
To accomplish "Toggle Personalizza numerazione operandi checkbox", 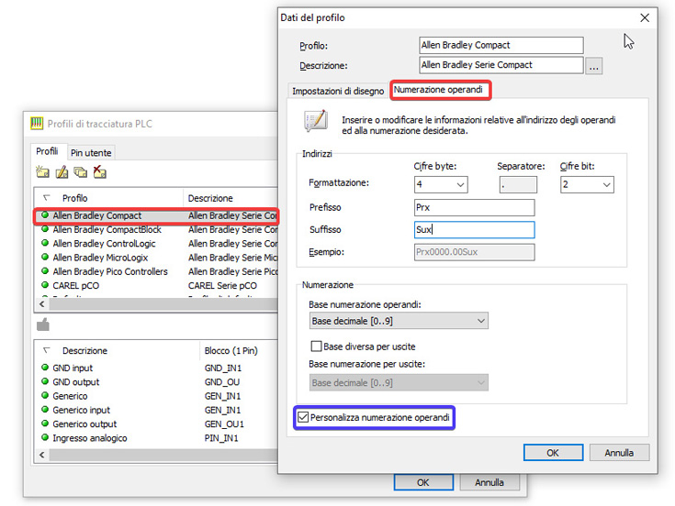I will pyautogui.click(x=303, y=417).
